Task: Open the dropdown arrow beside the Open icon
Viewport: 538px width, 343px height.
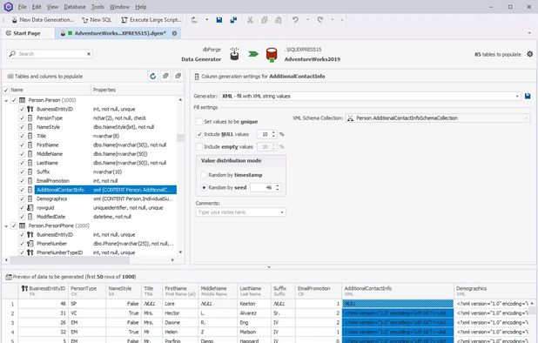Action: coord(206,20)
